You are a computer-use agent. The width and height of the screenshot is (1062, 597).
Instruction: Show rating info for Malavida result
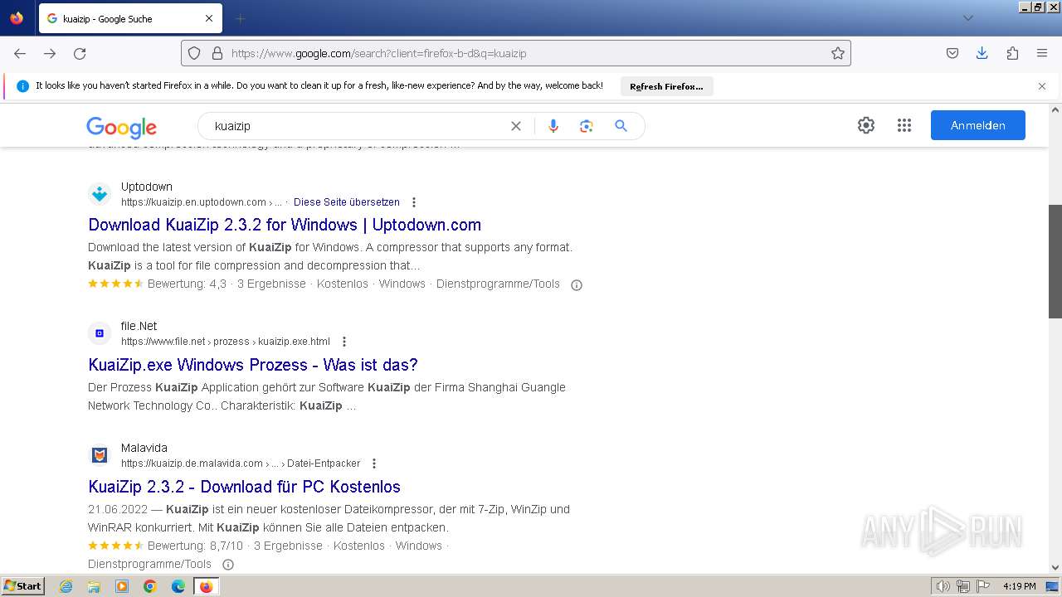click(228, 565)
